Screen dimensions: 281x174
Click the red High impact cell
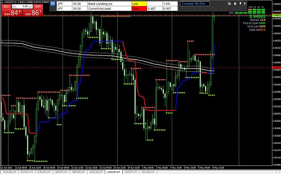(139, 9)
